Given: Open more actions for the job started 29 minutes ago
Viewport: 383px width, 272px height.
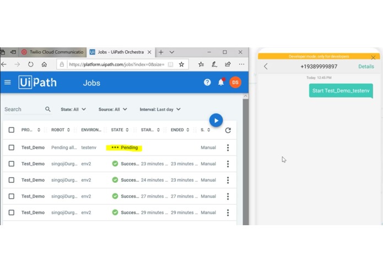Looking at the screenshot, I should 228,213.
